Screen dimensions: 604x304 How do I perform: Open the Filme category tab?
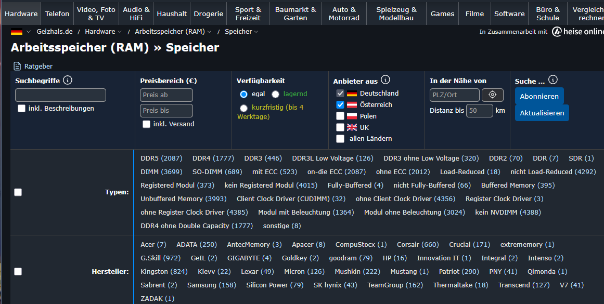pyautogui.click(x=474, y=14)
